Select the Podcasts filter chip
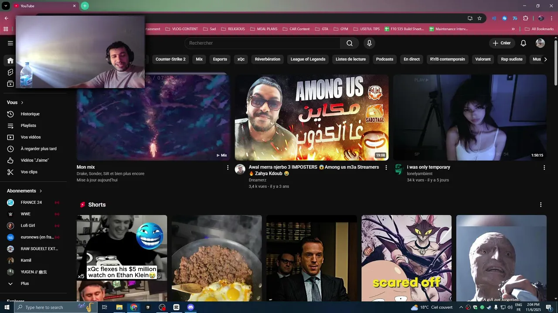 384,59
